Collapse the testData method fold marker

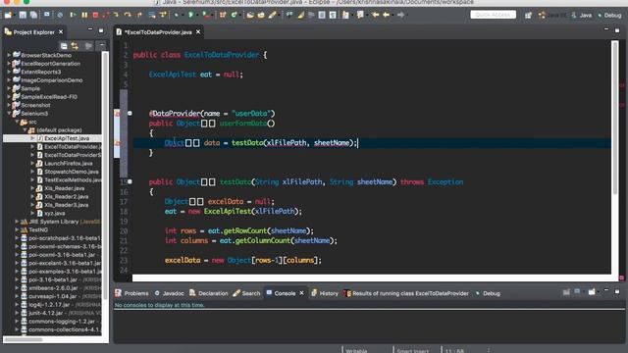130,181
